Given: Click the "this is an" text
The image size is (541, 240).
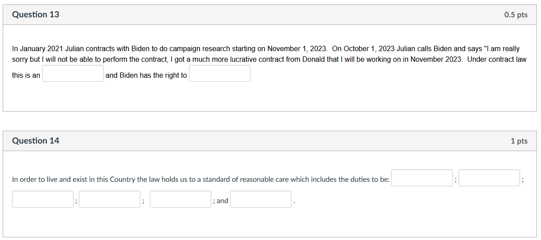Looking at the screenshot, I should [x=26, y=76].
